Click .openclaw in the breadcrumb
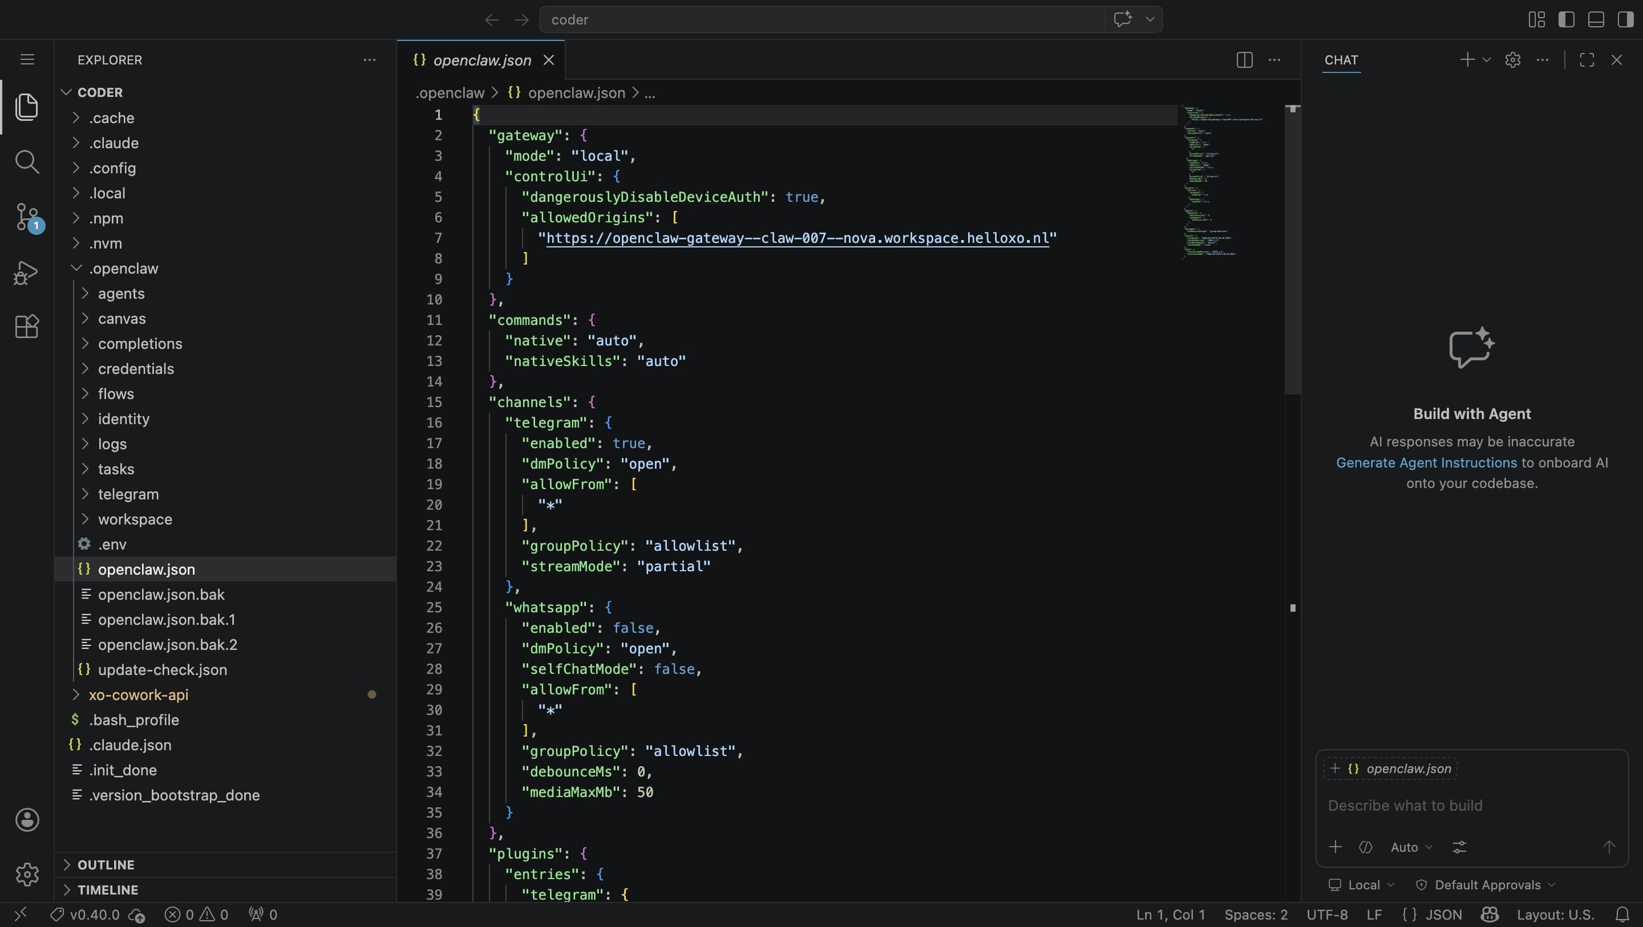The width and height of the screenshot is (1643, 927). point(450,93)
